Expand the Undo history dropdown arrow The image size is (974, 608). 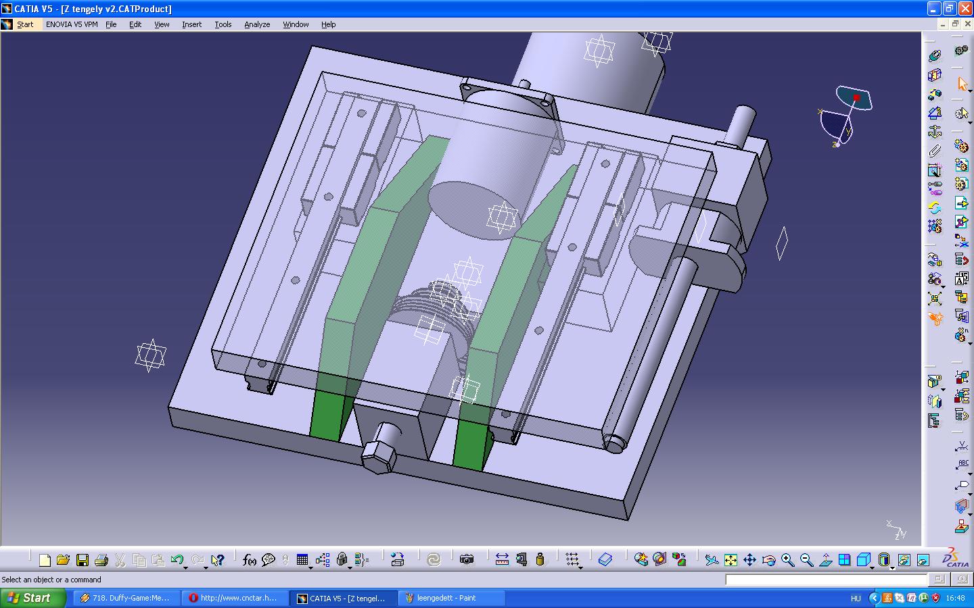(x=187, y=567)
